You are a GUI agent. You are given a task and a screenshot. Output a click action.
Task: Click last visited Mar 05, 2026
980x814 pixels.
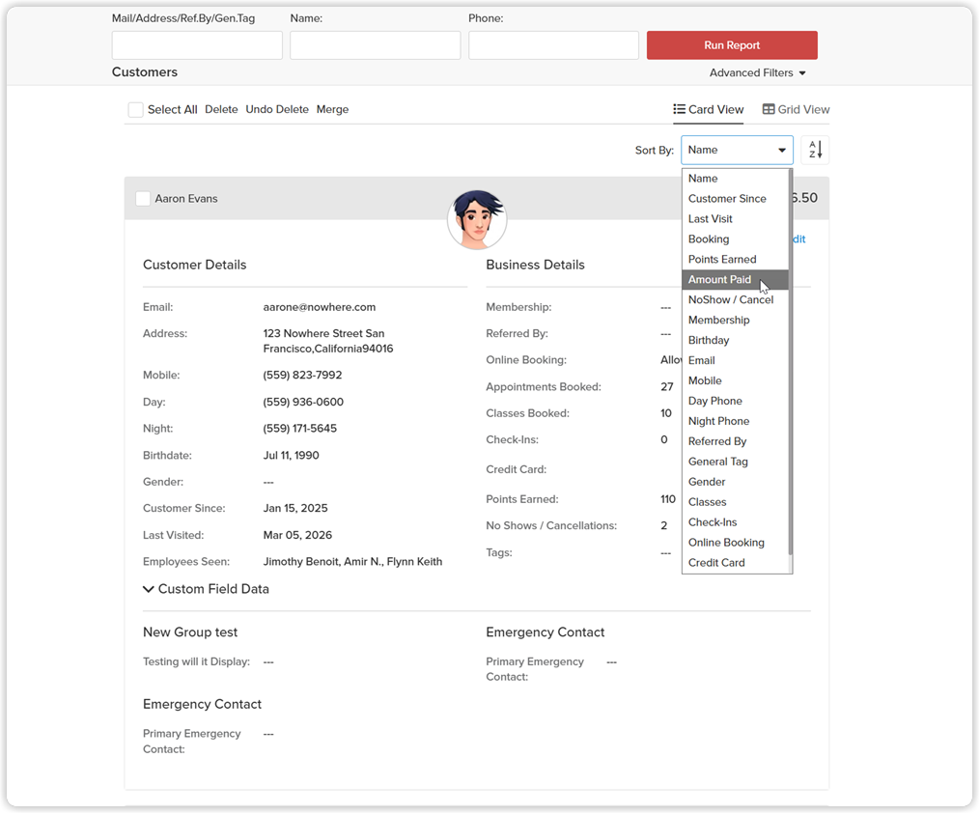click(297, 535)
